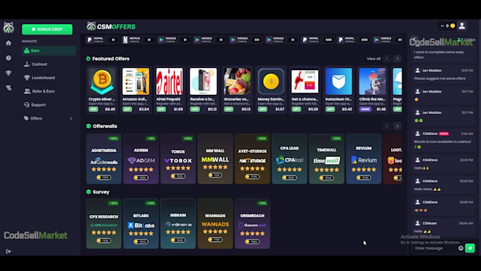Screen dimensions: 481x271
Task: Collapse the chat panel with its arrow
Action: 415,40
